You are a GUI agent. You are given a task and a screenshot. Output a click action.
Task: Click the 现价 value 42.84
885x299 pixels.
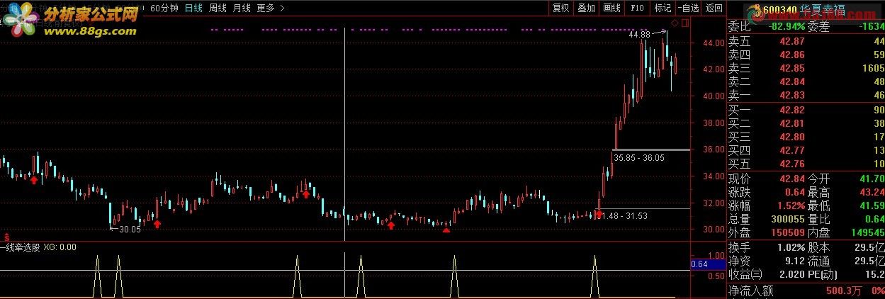tap(791, 179)
